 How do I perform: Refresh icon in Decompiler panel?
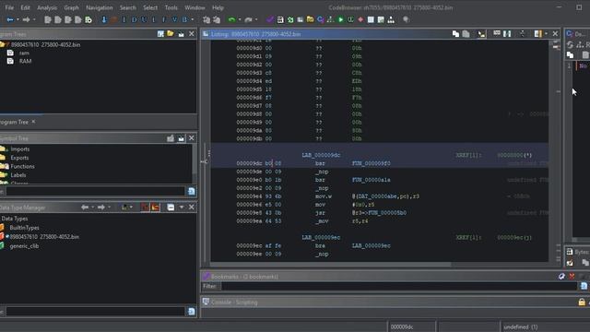pyautogui.click(x=570, y=45)
